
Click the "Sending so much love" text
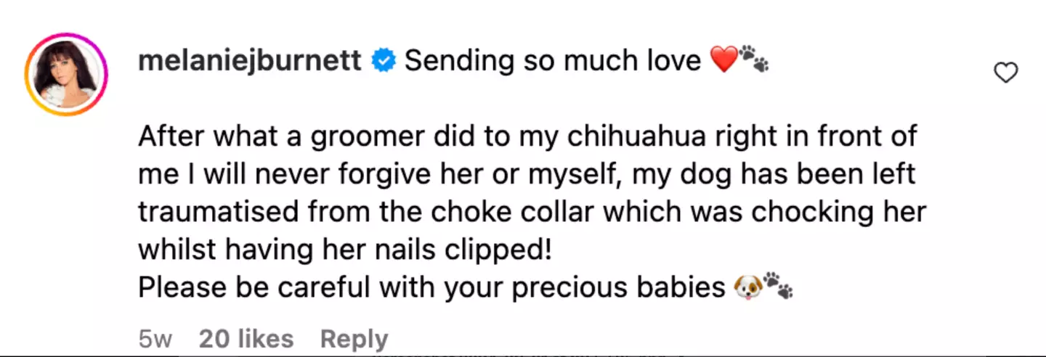(553, 61)
